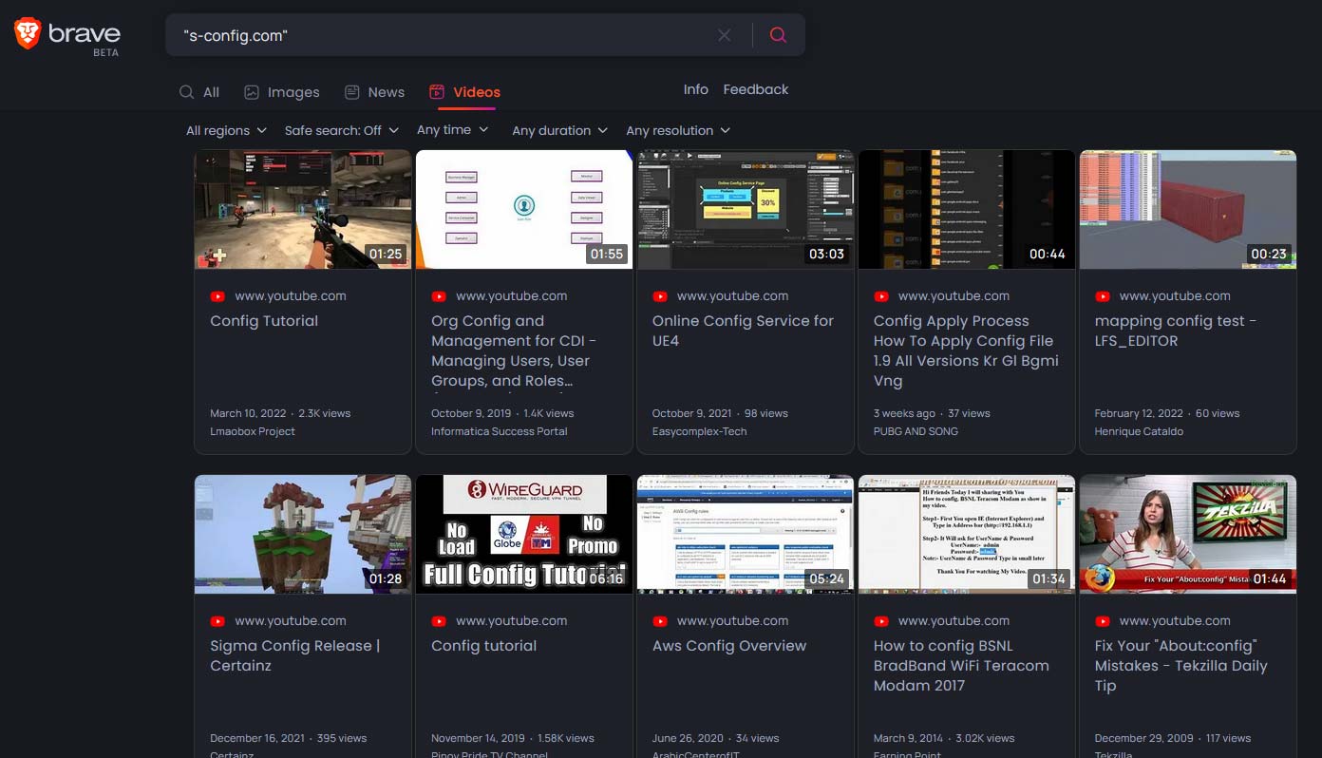
Task: Play the 01:44 Tekzilla host thumbnail
Action: point(1188,534)
